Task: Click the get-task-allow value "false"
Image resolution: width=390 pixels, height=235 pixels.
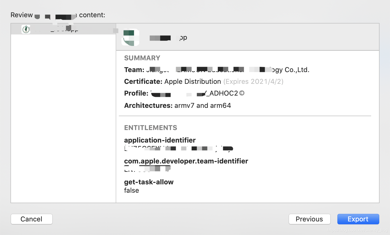Action: pyautogui.click(x=131, y=190)
